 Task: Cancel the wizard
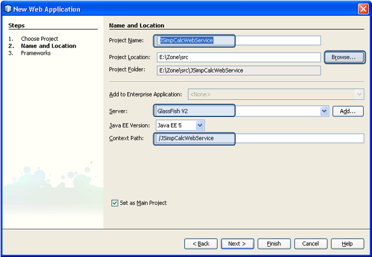pyautogui.click(x=310, y=244)
